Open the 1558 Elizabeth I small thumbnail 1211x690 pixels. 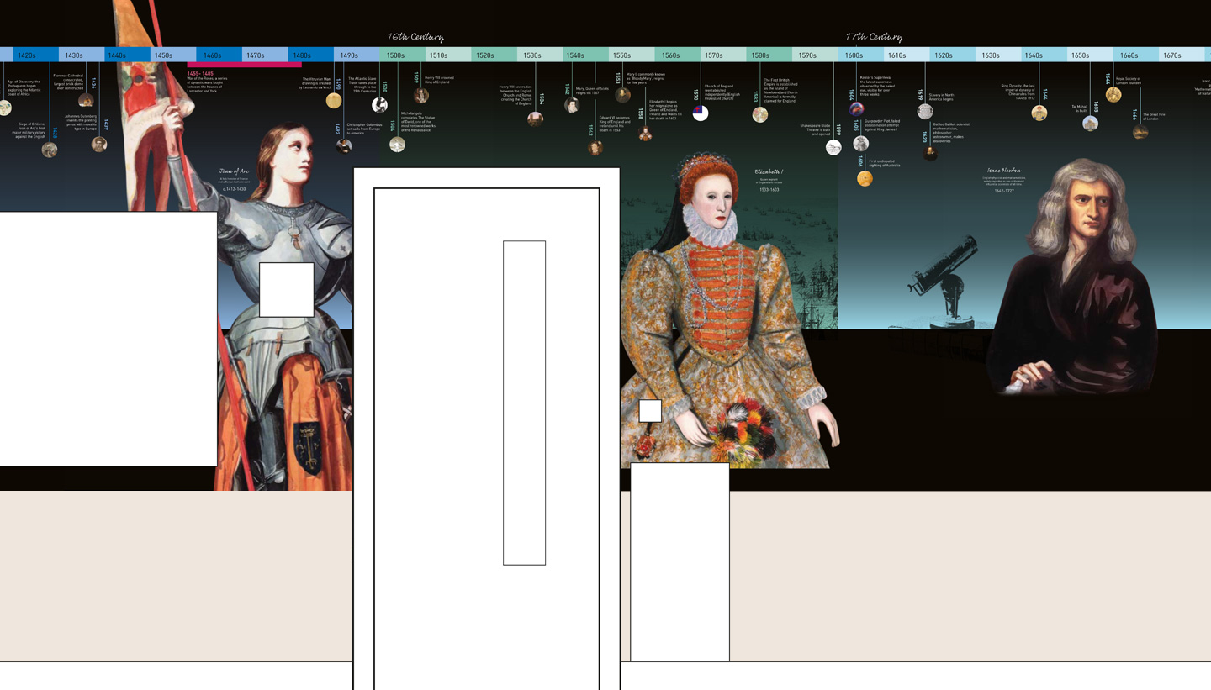(x=646, y=134)
